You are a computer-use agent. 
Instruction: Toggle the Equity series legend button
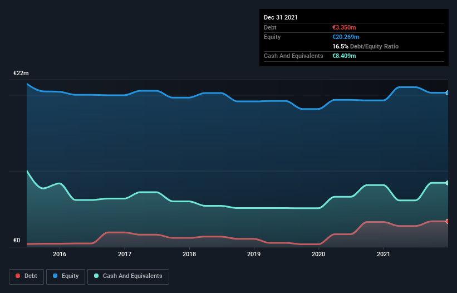(66, 276)
